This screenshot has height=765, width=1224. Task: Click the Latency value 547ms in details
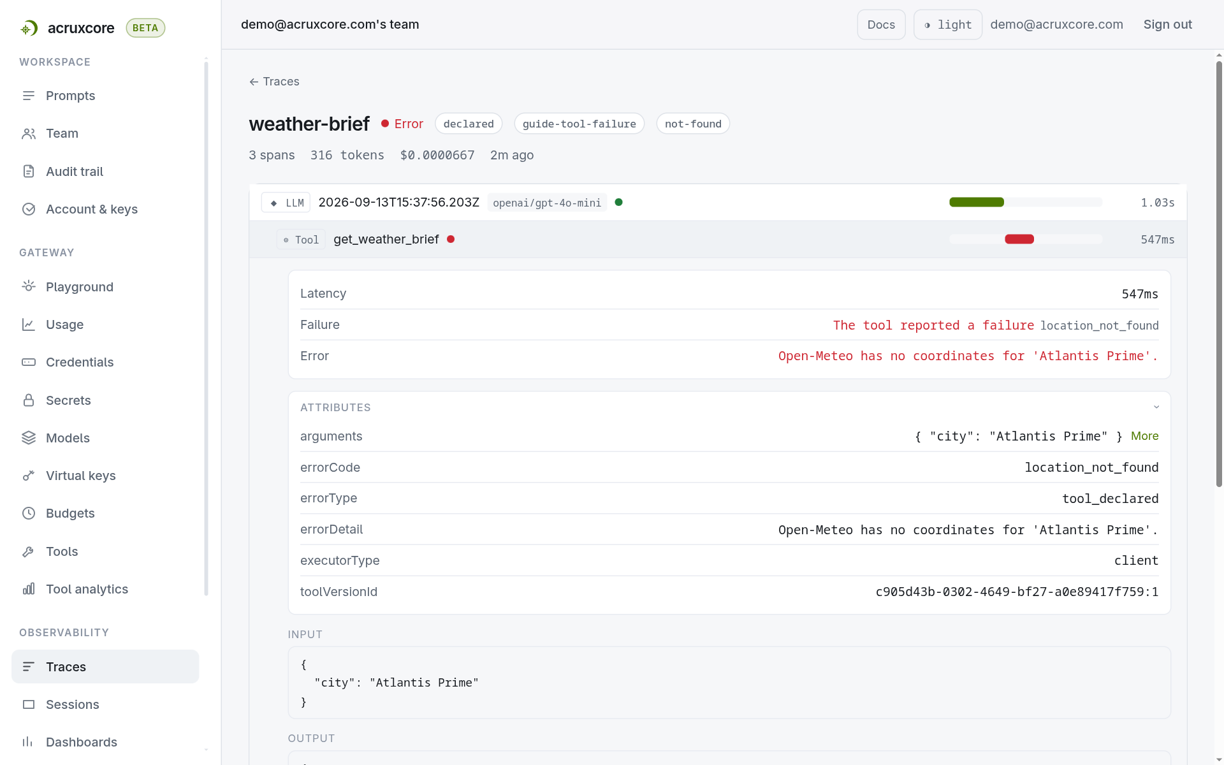pos(1140,294)
